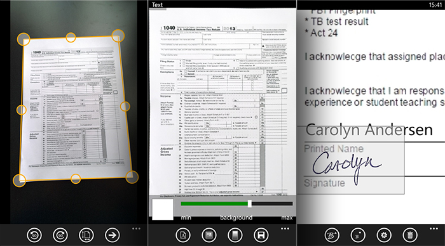This screenshot has width=445, height=246.
Task: Tap the "background" slider label
Action: point(236,217)
